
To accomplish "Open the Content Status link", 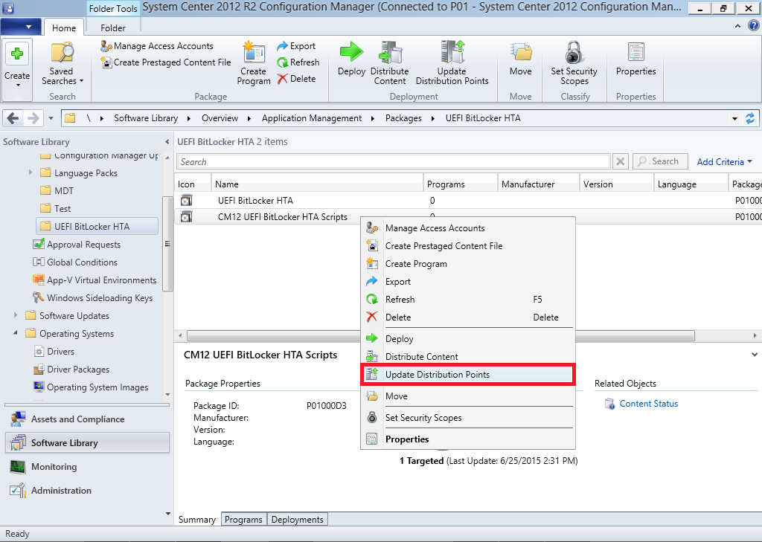I will (648, 404).
